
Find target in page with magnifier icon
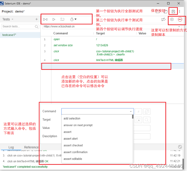(x=147, y=120)
